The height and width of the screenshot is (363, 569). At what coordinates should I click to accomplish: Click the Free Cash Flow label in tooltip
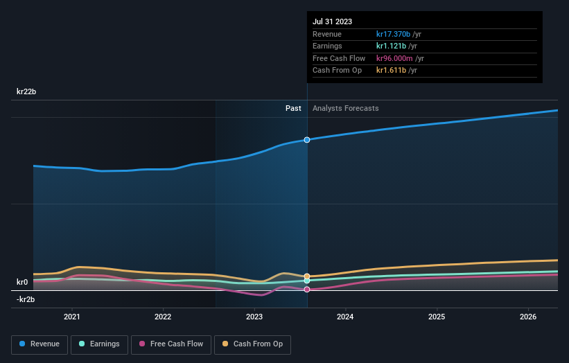tap(339, 58)
